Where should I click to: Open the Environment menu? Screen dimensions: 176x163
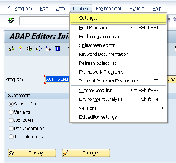[x=109, y=9]
